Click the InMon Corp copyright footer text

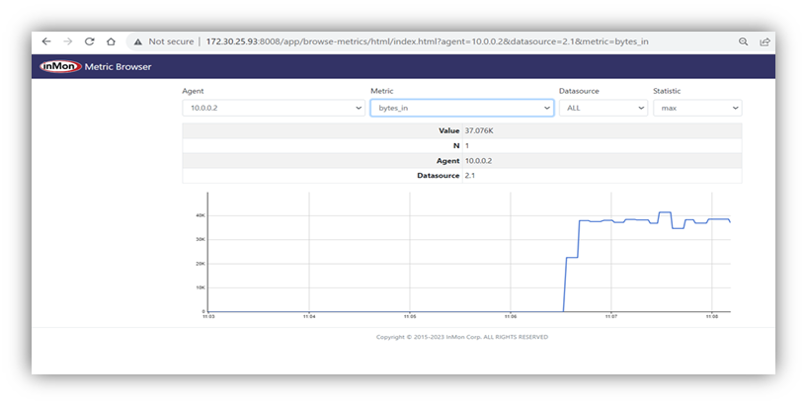point(461,337)
